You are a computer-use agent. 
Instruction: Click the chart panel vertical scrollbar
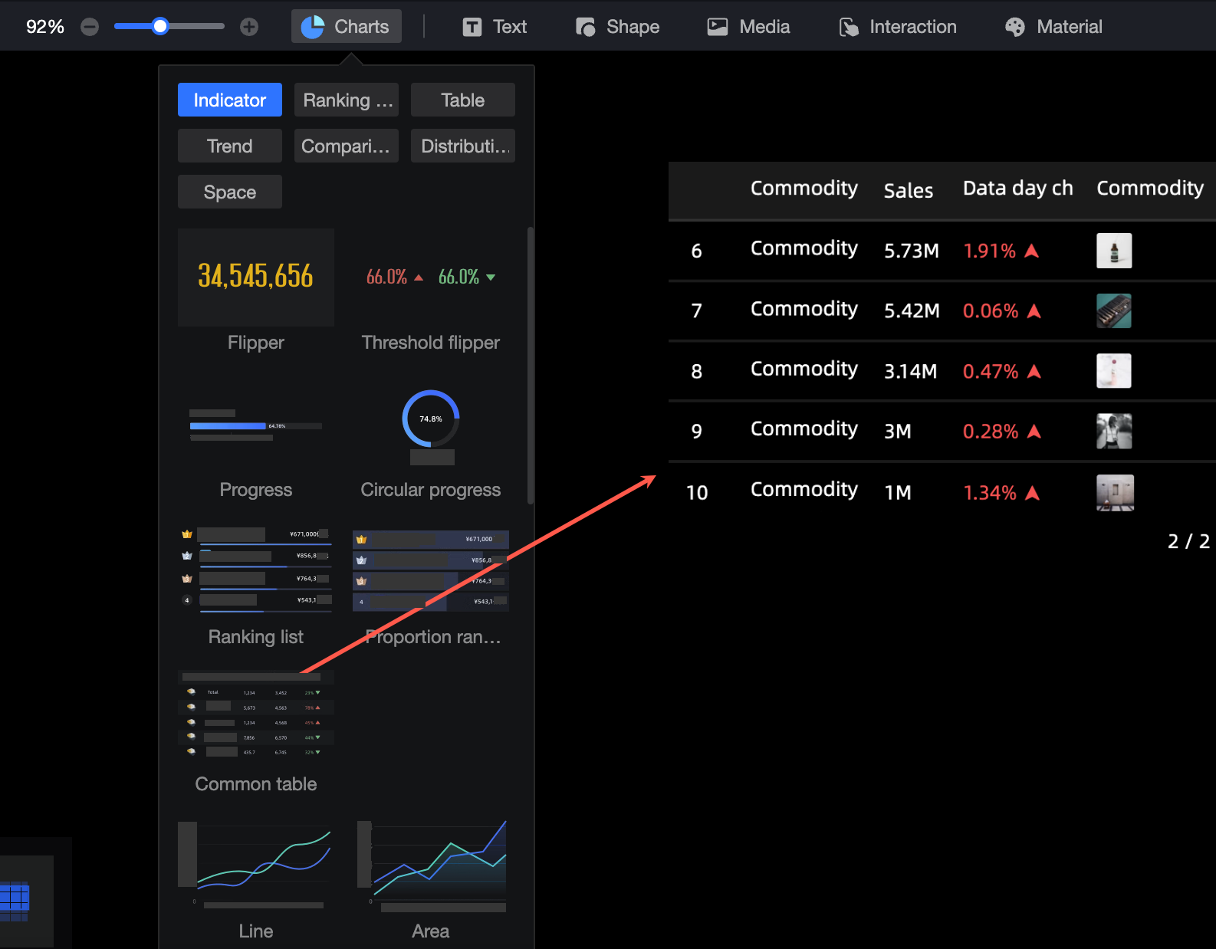point(531,366)
